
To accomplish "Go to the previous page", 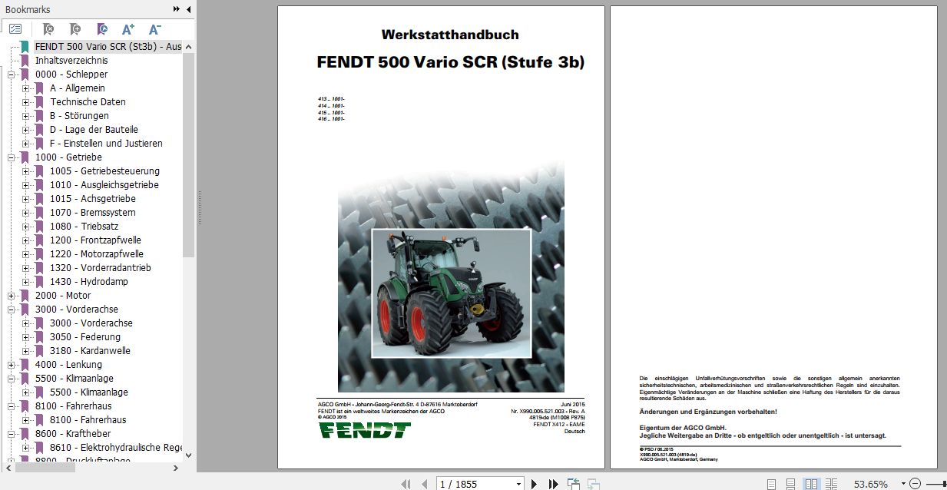I will tap(424, 484).
